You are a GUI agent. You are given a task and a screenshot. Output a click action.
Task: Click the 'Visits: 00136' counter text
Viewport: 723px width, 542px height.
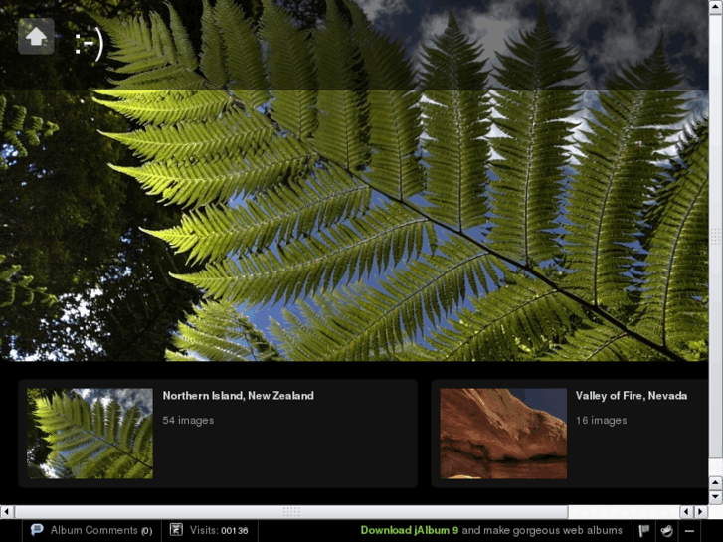pos(219,530)
